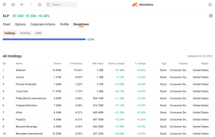Image resolution: width=215 pixels, height=137 pixels.
Task: Click the moomoo logo
Action: point(143,5)
